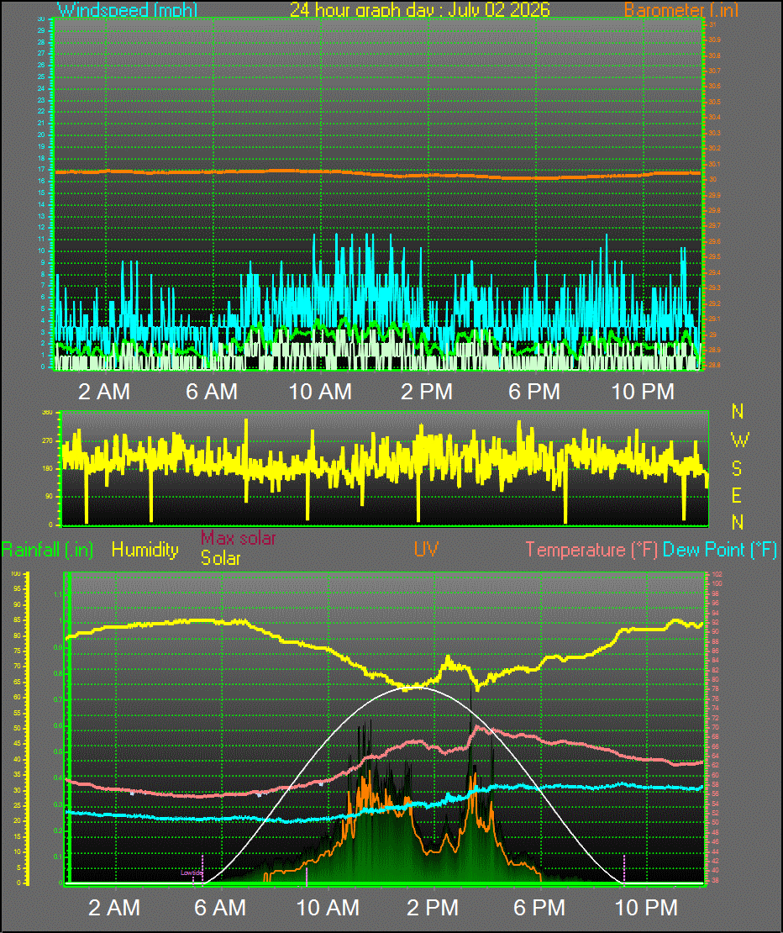The height and width of the screenshot is (933, 783).
Task: Click the short pink marker before 10 AM
Action: [306, 877]
